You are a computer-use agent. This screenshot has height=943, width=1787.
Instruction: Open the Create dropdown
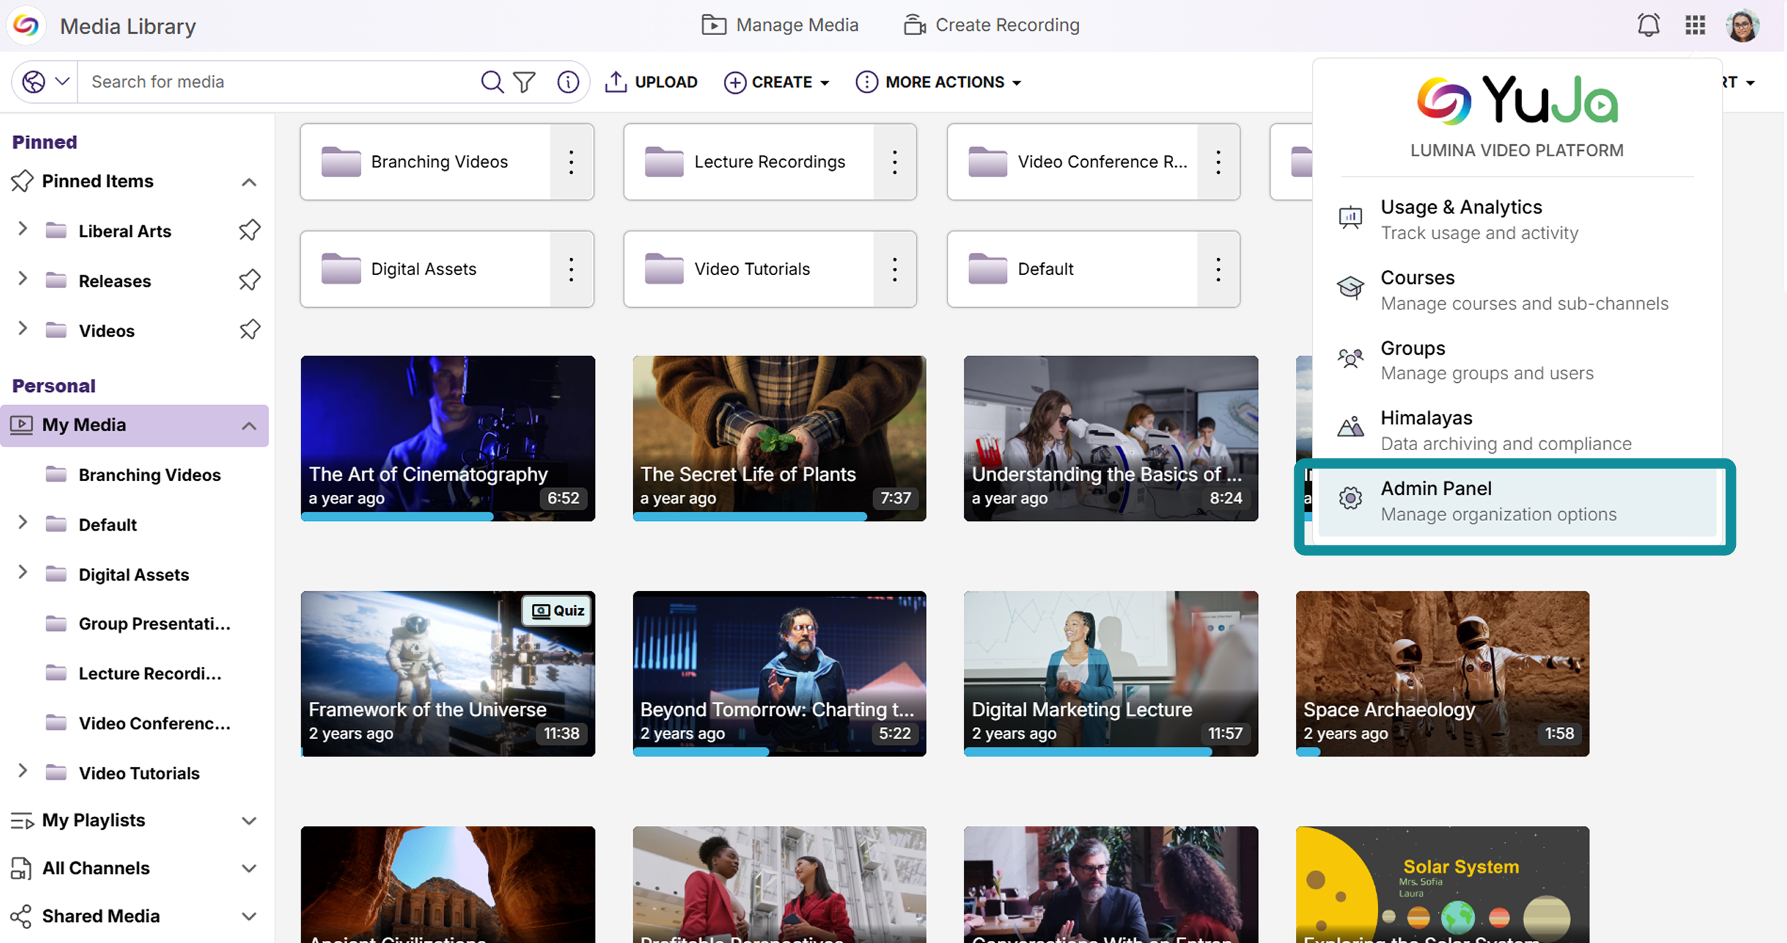776,82
